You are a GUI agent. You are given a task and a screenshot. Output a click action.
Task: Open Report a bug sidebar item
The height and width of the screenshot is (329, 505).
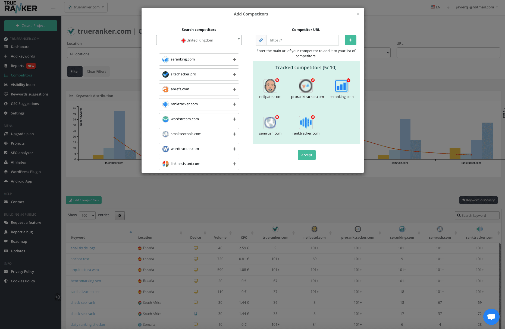tap(22, 232)
